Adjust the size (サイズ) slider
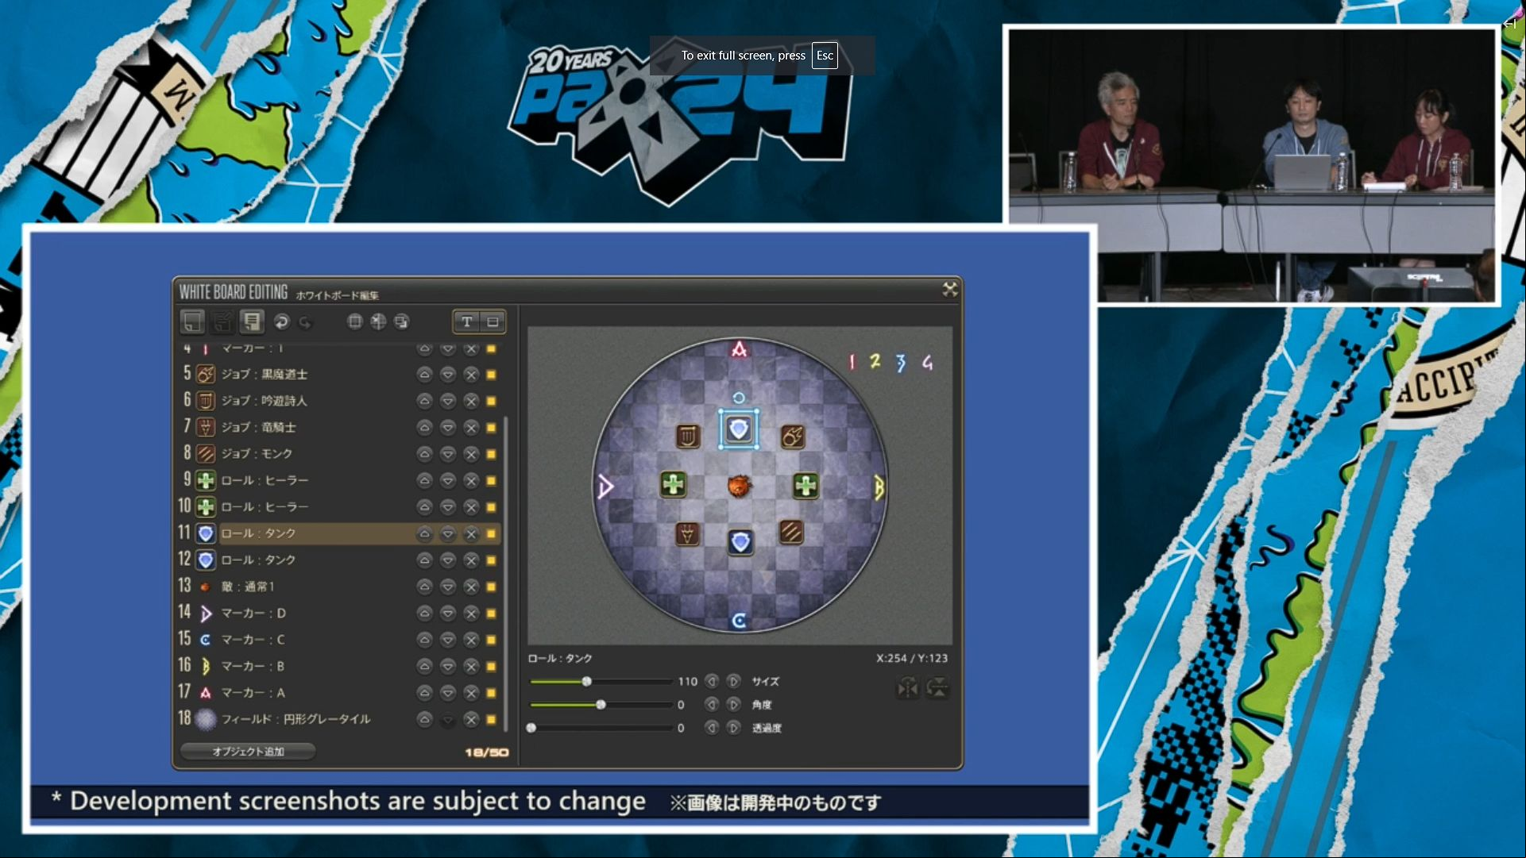The width and height of the screenshot is (1526, 858). pos(601,681)
